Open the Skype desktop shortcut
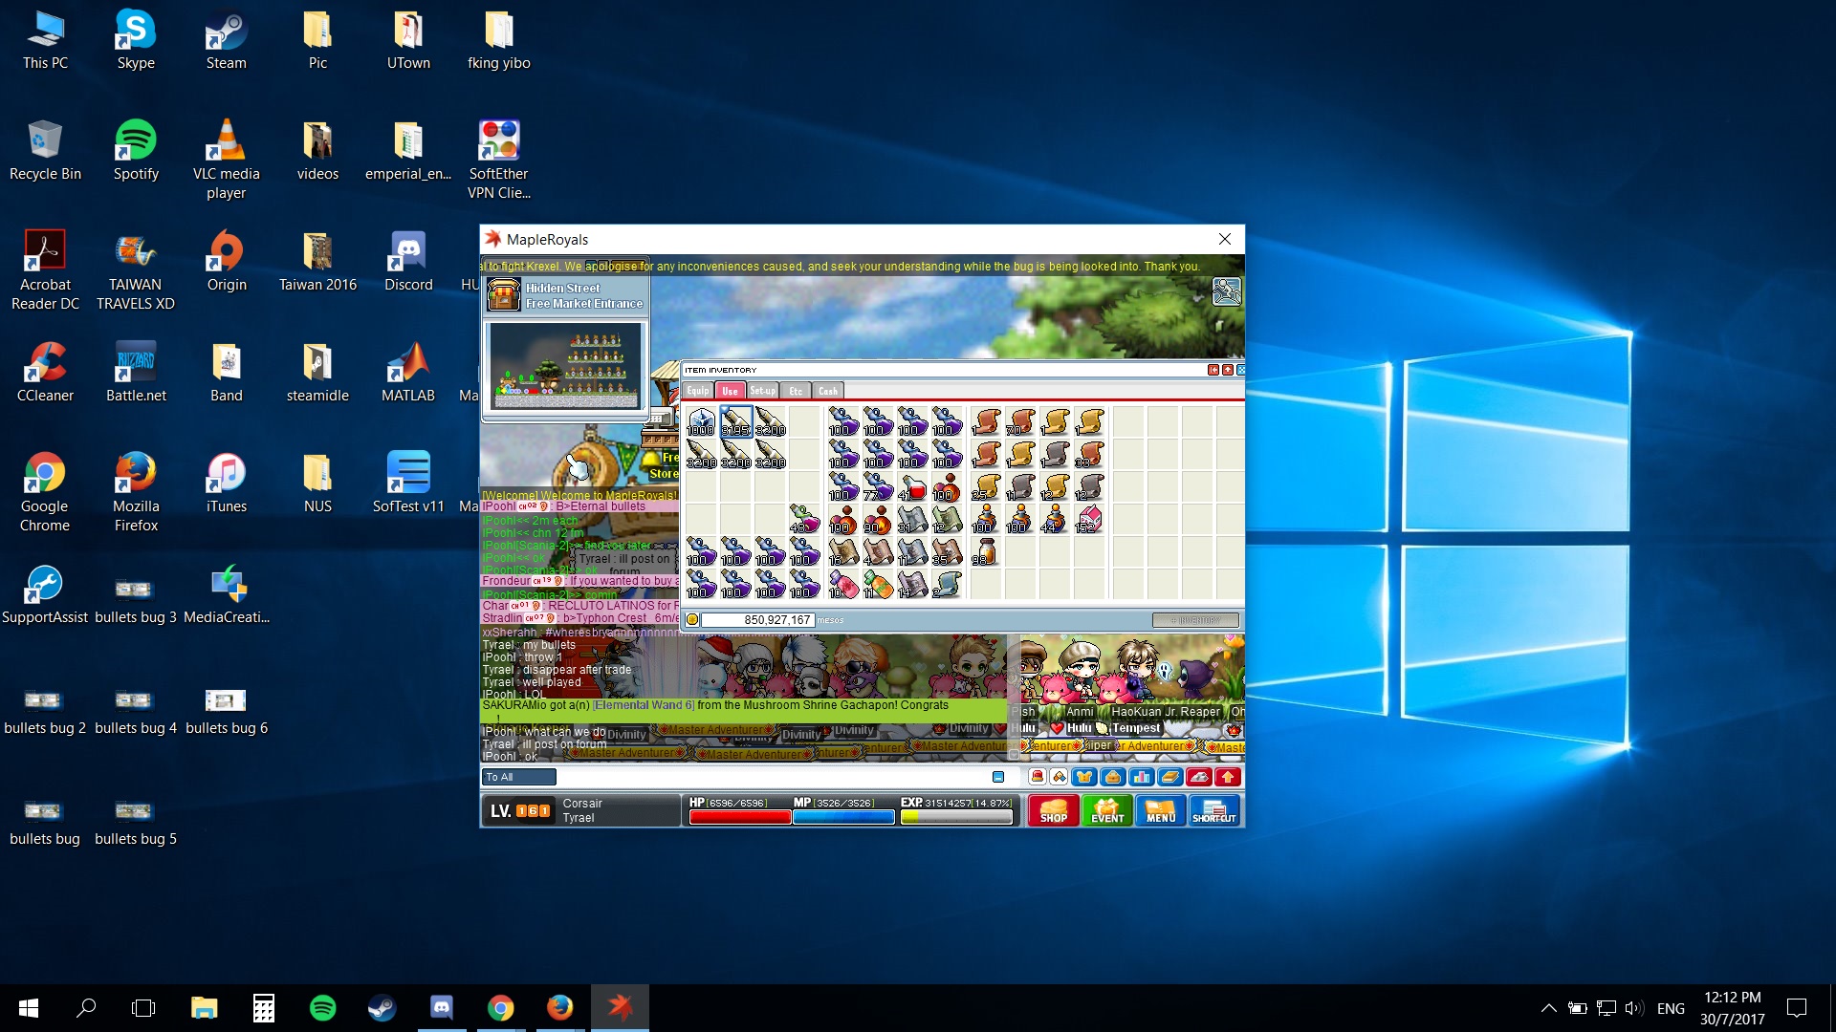 (136, 39)
